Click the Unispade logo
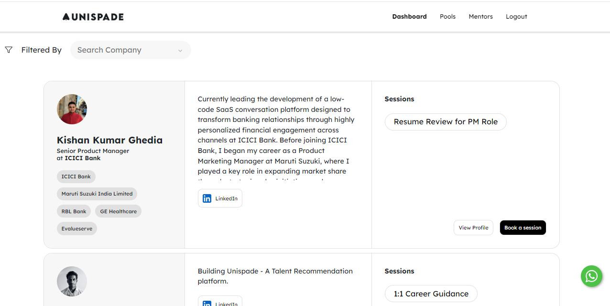This screenshot has width=610, height=306. (x=93, y=17)
